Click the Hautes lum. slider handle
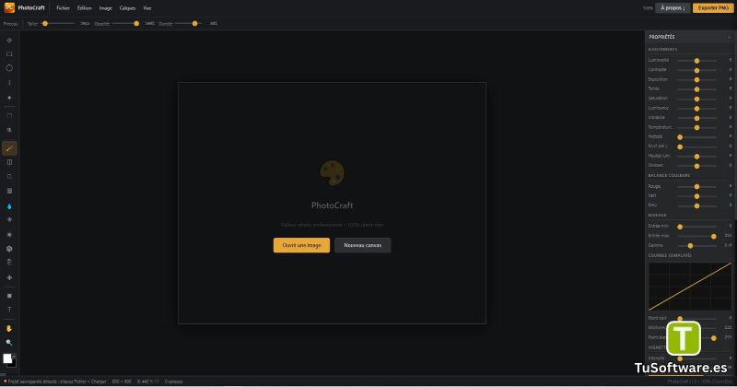Image resolution: width=737 pixels, height=387 pixels. pyautogui.click(x=696, y=157)
